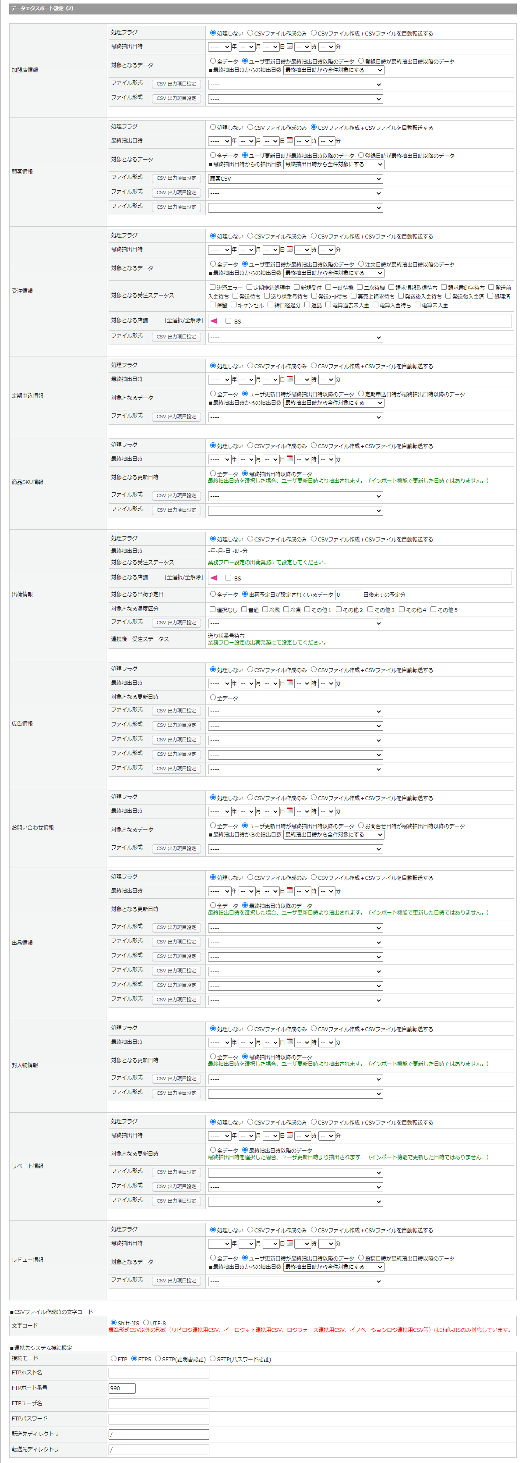The height and width of the screenshot is (1463, 522).
Task: Open calendar icon in レビュー情報 section
Action: (x=289, y=1242)
